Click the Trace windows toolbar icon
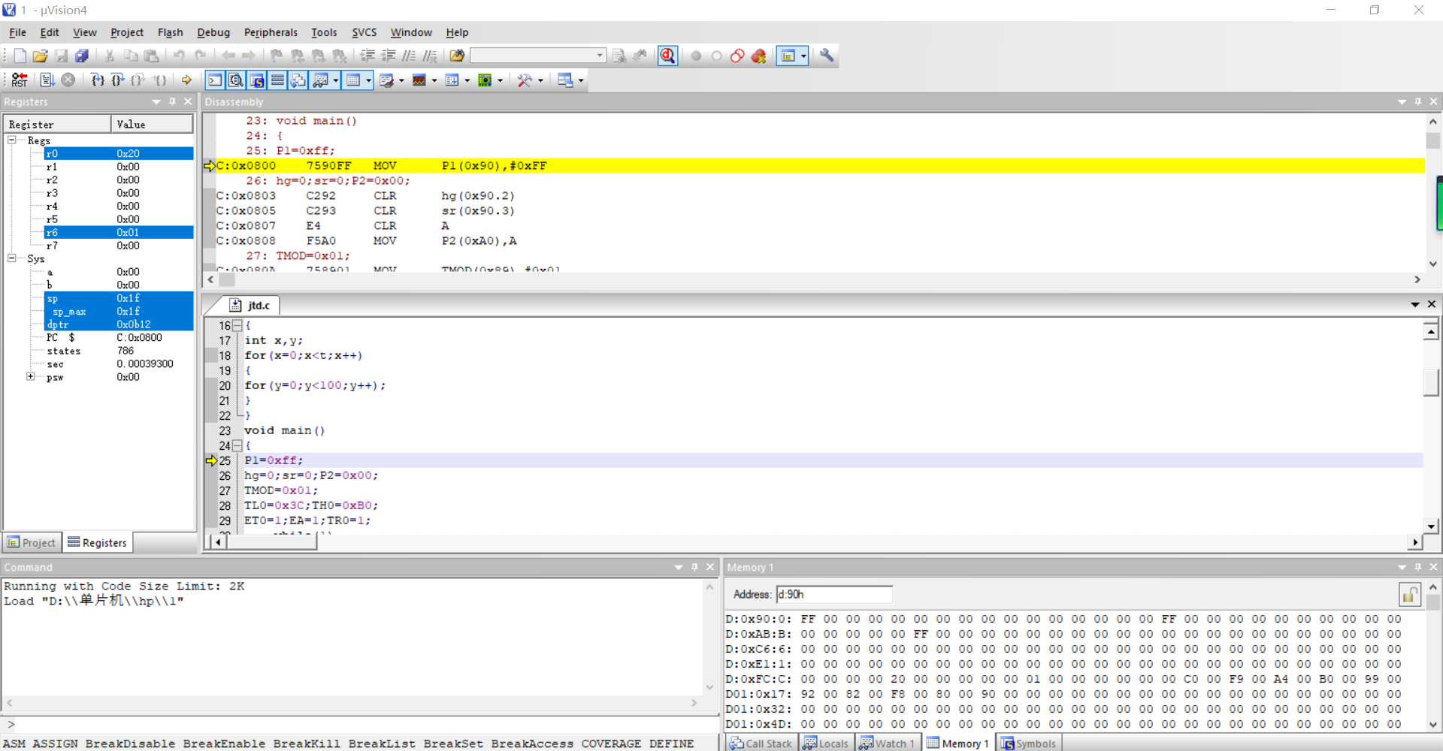 coord(452,80)
